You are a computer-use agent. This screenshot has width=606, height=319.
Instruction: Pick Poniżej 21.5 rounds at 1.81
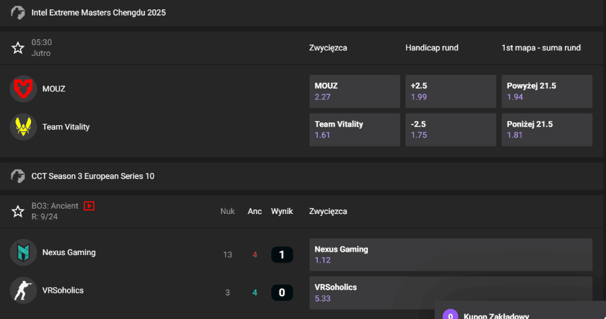[547, 129]
